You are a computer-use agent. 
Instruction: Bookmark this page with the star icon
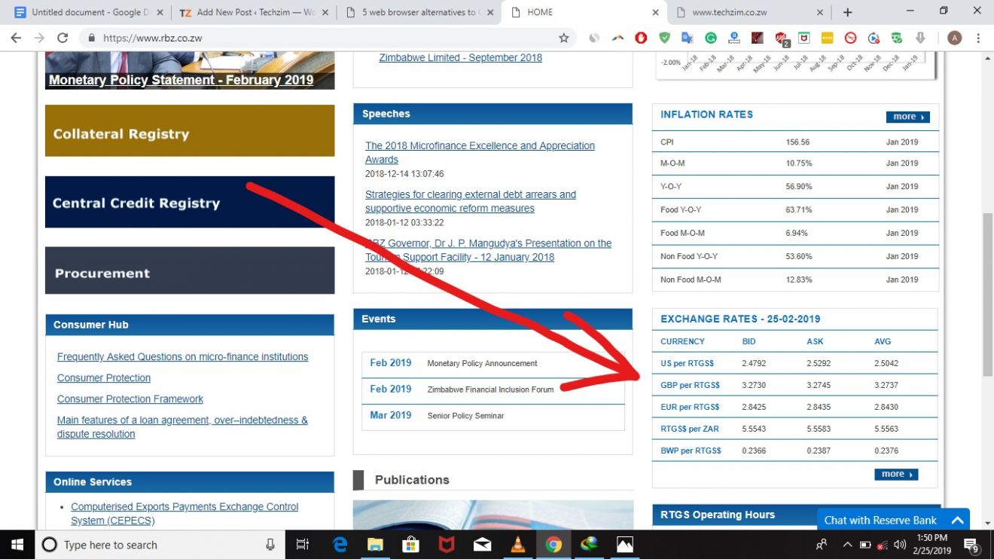(563, 38)
